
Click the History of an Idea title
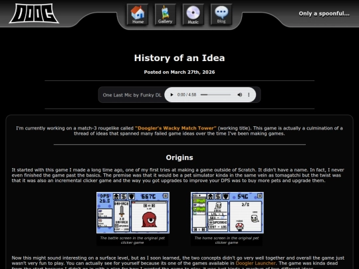(x=179, y=58)
